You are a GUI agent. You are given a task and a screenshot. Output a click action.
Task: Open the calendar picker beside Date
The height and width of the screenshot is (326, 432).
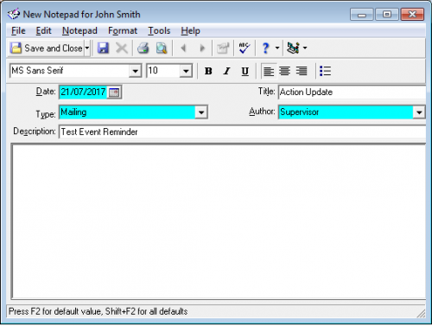coord(114,93)
